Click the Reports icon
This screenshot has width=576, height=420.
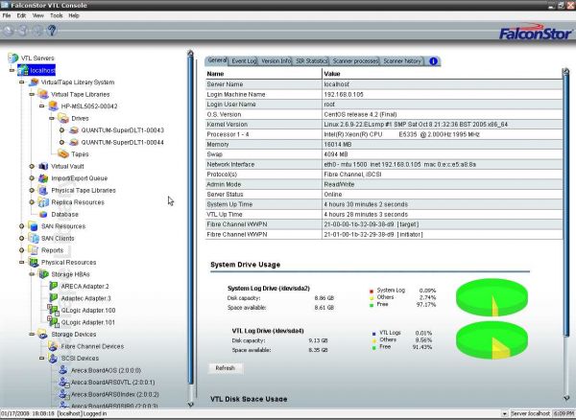click(34, 250)
